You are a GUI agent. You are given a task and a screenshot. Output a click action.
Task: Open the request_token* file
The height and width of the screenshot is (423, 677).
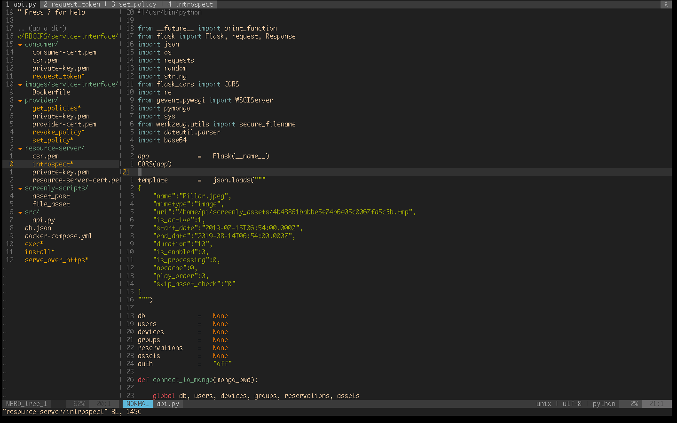[x=59, y=76]
